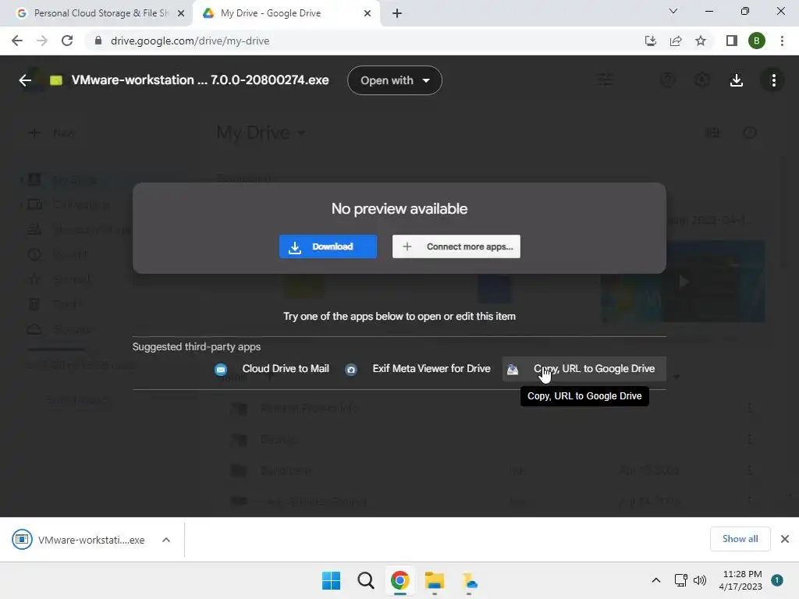Select the My Drive - Google Drive tab

(286, 13)
